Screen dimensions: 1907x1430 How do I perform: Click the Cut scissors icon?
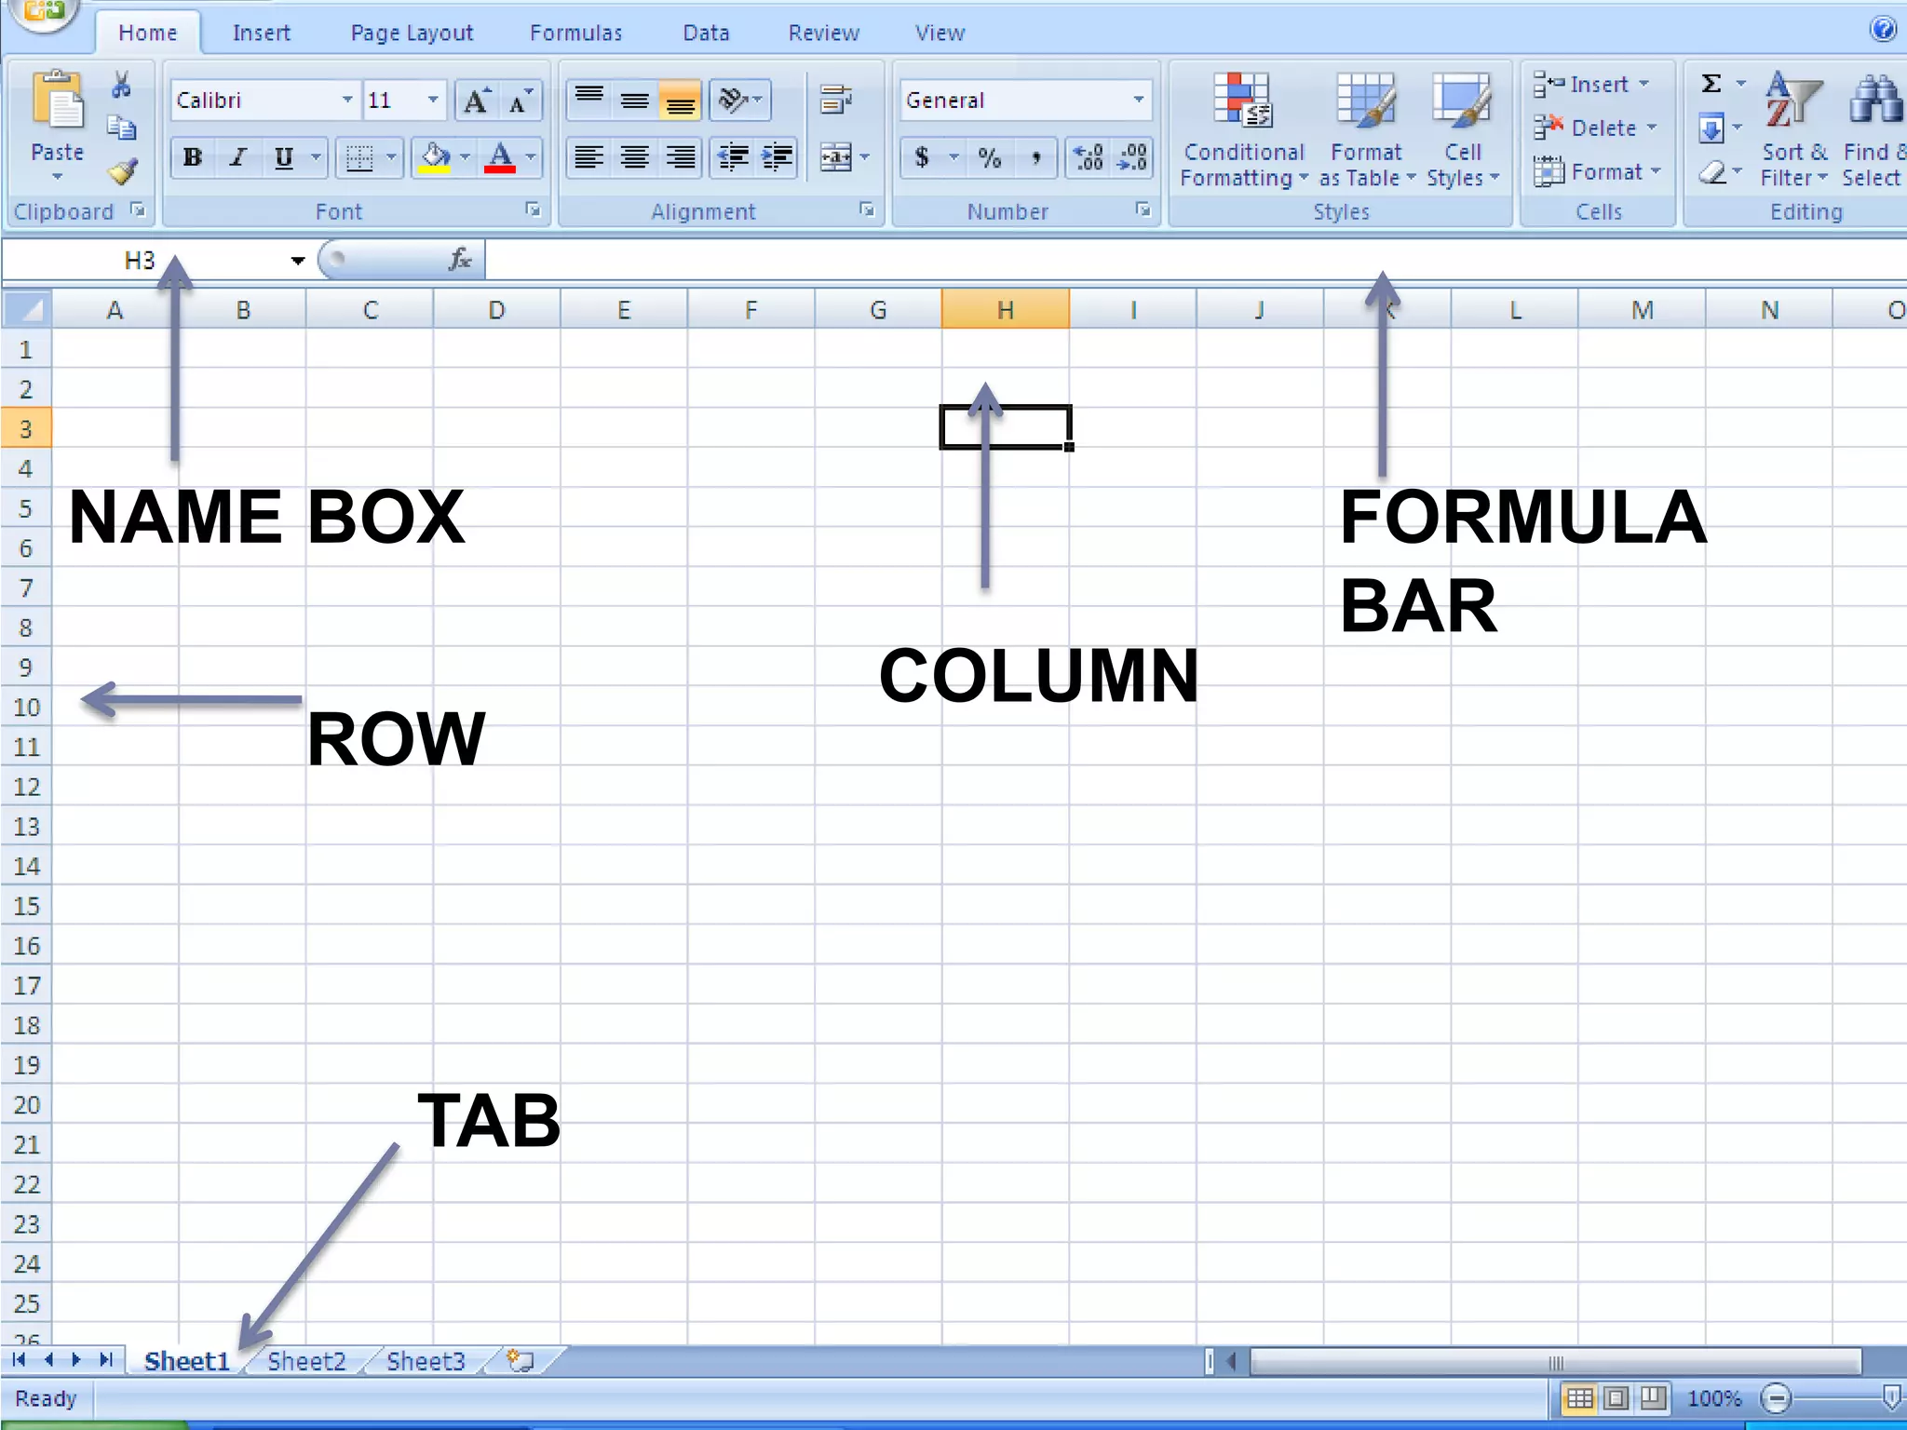(121, 86)
